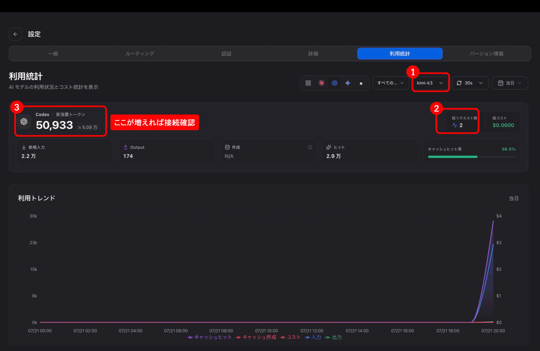Switch to the バージョン情報 tab
540x351 pixels.
click(x=486, y=54)
